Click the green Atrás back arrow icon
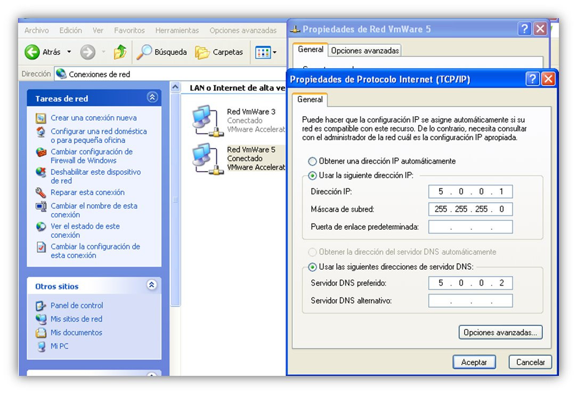577x394 pixels. tap(32, 52)
